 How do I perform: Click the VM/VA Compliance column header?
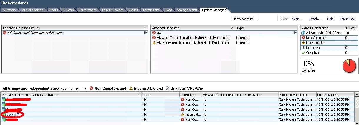point(322,28)
